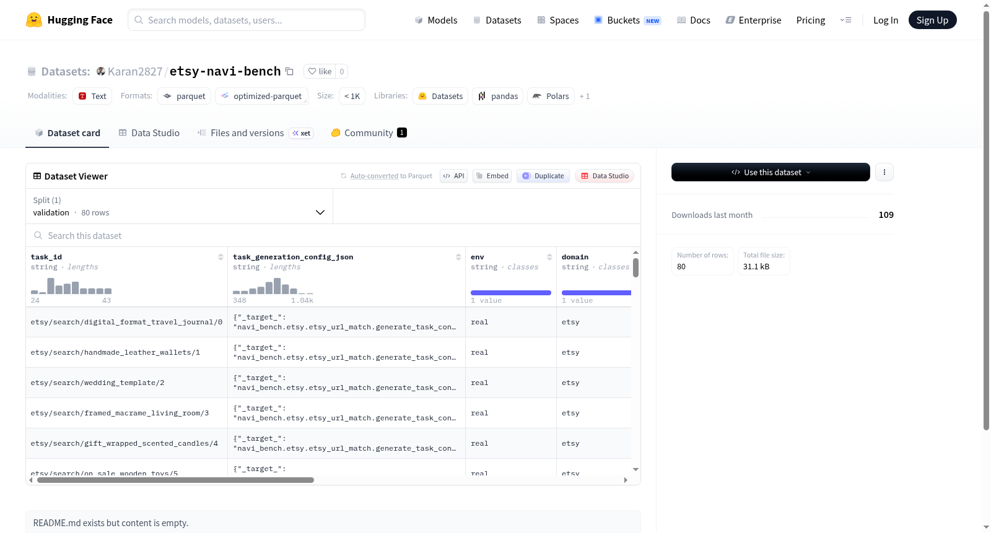Click the table scroll-left arrow

click(31, 480)
